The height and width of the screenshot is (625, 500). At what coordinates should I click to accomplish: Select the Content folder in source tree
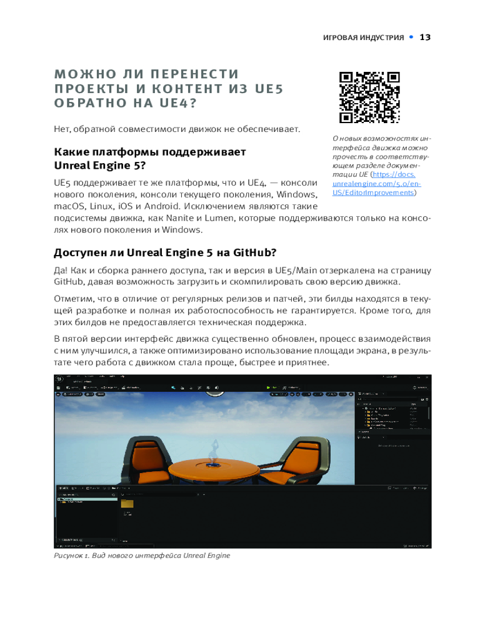(x=66, y=499)
